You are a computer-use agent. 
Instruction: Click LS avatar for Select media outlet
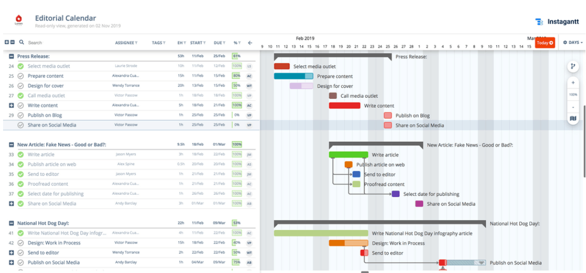tap(249, 66)
